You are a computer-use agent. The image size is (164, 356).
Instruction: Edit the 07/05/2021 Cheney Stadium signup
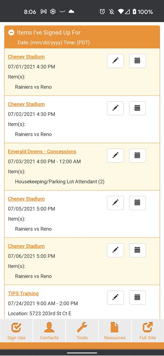(115, 203)
